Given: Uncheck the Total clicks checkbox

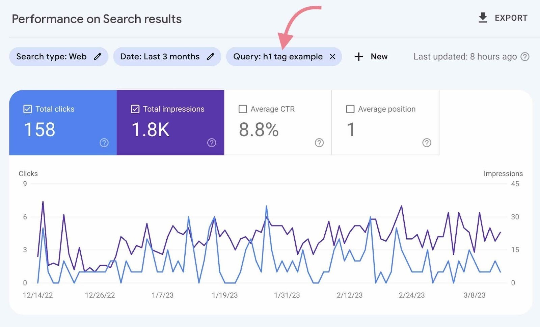Looking at the screenshot, I should (27, 109).
